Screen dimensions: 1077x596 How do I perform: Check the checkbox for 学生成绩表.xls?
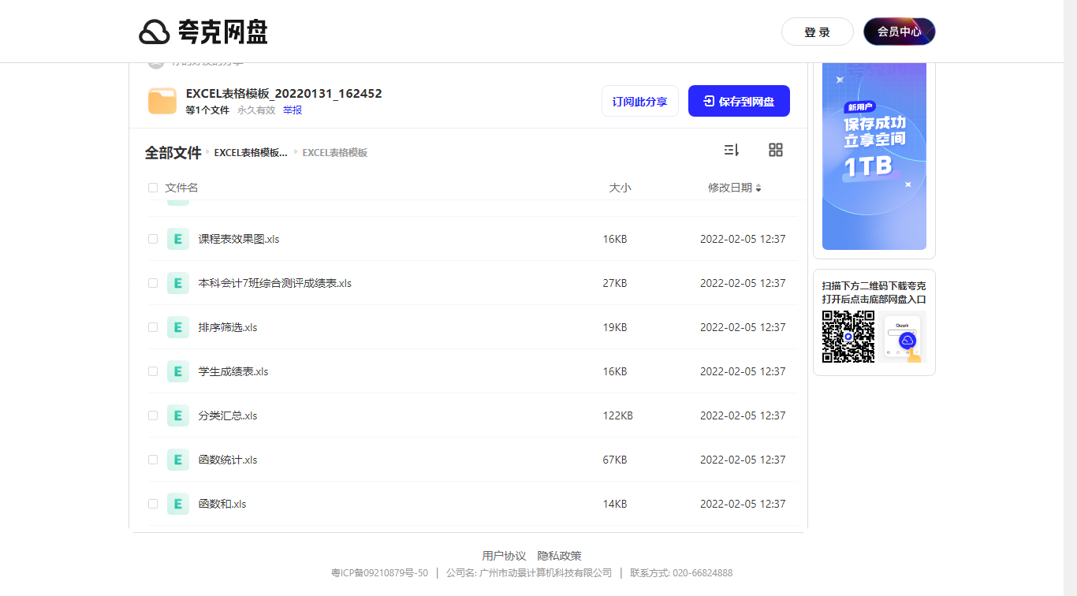coord(152,371)
